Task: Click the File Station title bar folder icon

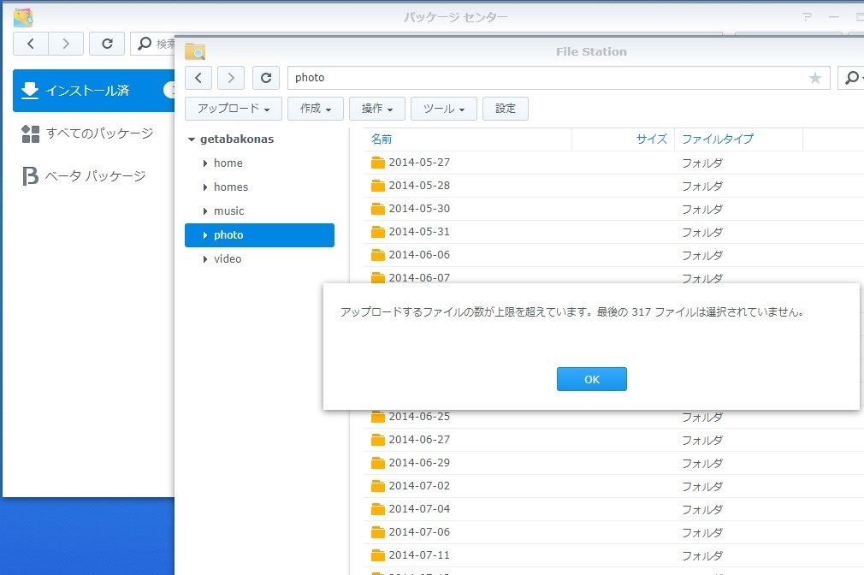Action: tap(195, 51)
